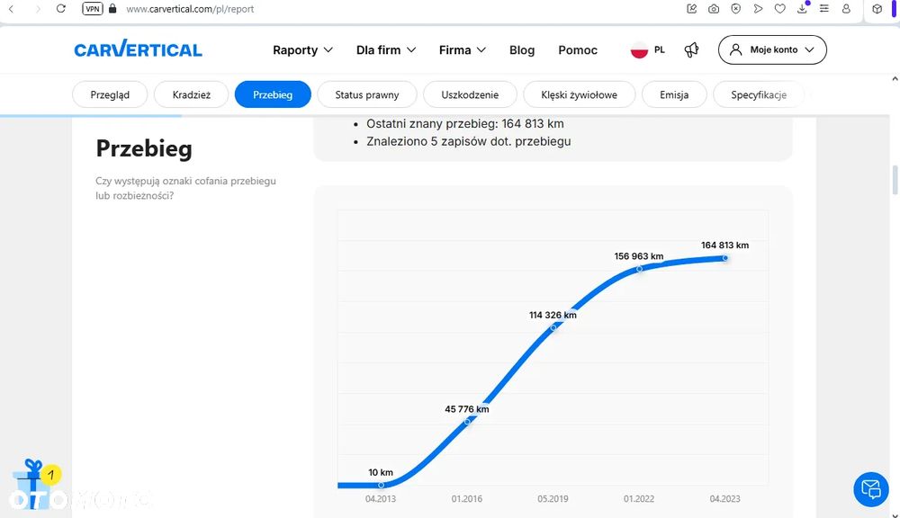Image resolution: width=900 pixels, height=518 pixels.
Task: Click the browser reload button
Action: (61, 8)
